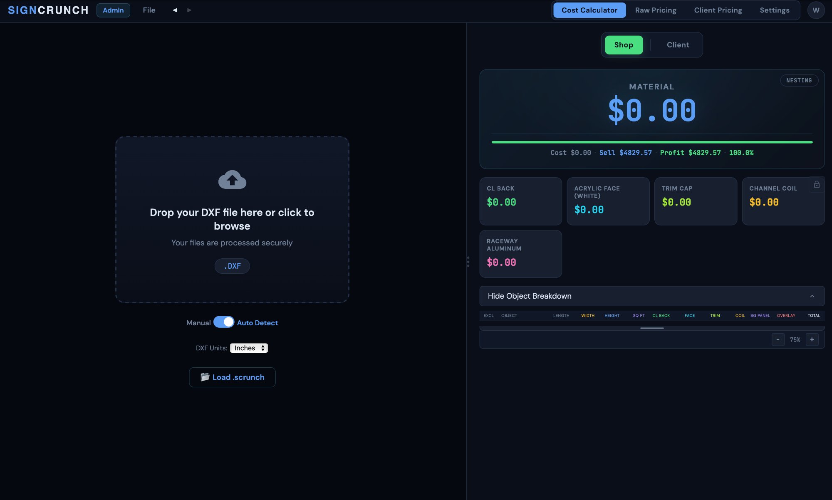Click the DXF file drop zone
The height and width of the screenshot is (500, 832).
[x=232, y=219]
